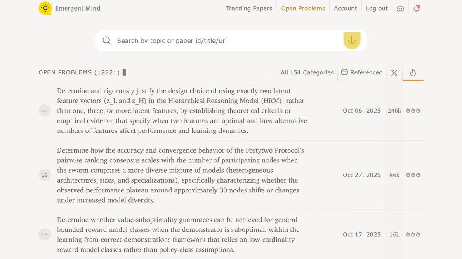Open the Discord community icon
The image size is (462, 259).
(400, 8)
